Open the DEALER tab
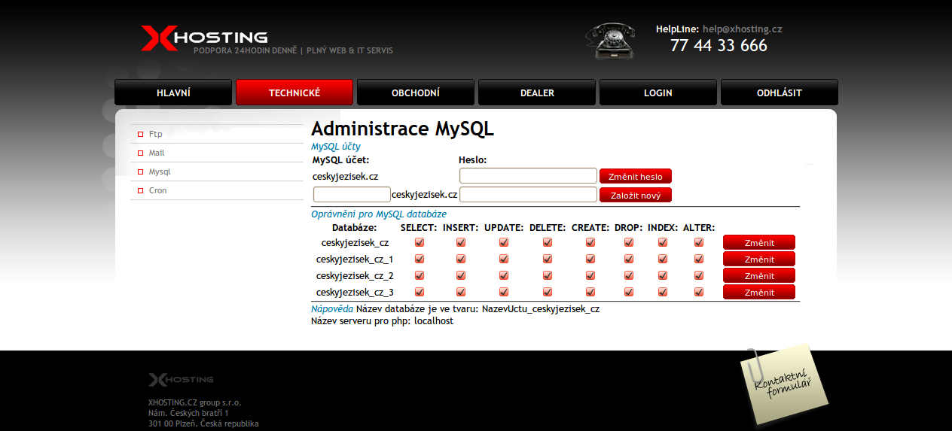This screenshot has width=952, height=431. pyautogui.click(x=537, y=93)
